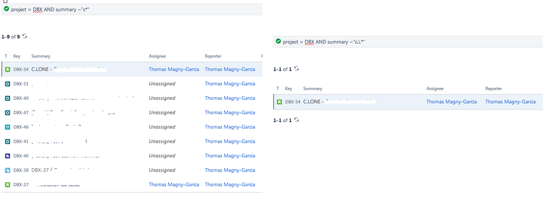Open reporter Thomas Magny-Garcia on DBX-41 row
Image resolution: width=544 pixels, height=197 pixels.
tap(230, 141)
